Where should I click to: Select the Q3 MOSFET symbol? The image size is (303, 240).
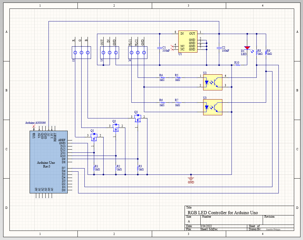point(138,118)
